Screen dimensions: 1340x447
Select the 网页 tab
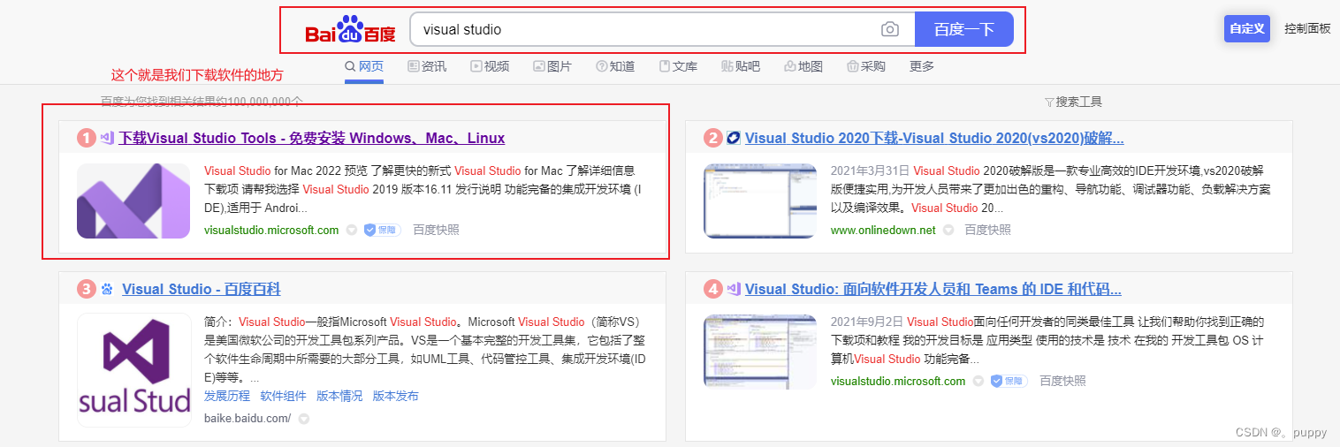click(364, 66)
